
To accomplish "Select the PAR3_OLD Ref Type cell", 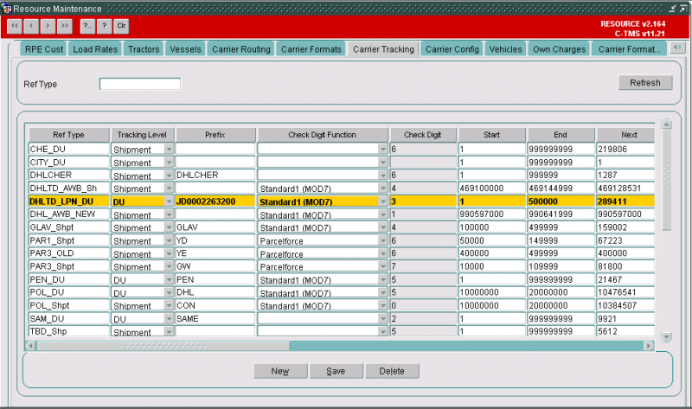I will 69,253.
